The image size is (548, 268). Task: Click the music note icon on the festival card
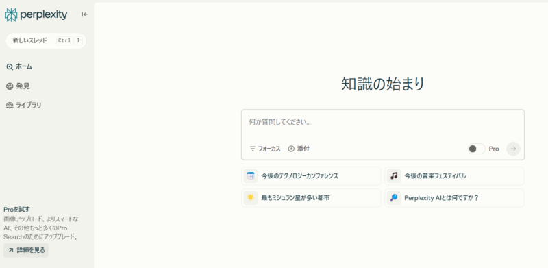point(394,176)
